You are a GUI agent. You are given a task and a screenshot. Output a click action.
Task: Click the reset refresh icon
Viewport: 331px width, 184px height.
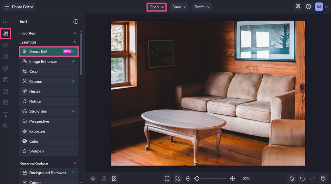tap(291, 178)
